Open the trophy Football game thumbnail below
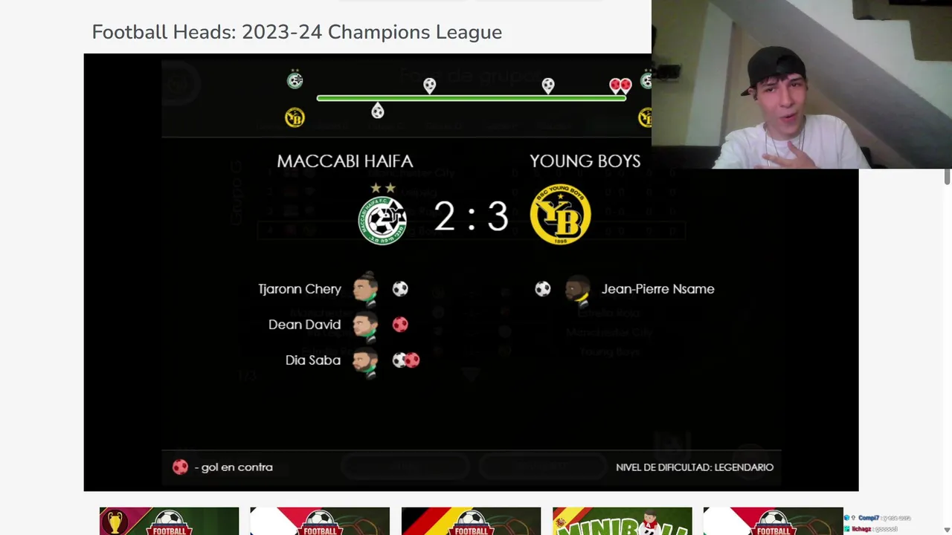Screen dimensions: 952x535 [170, 521]
